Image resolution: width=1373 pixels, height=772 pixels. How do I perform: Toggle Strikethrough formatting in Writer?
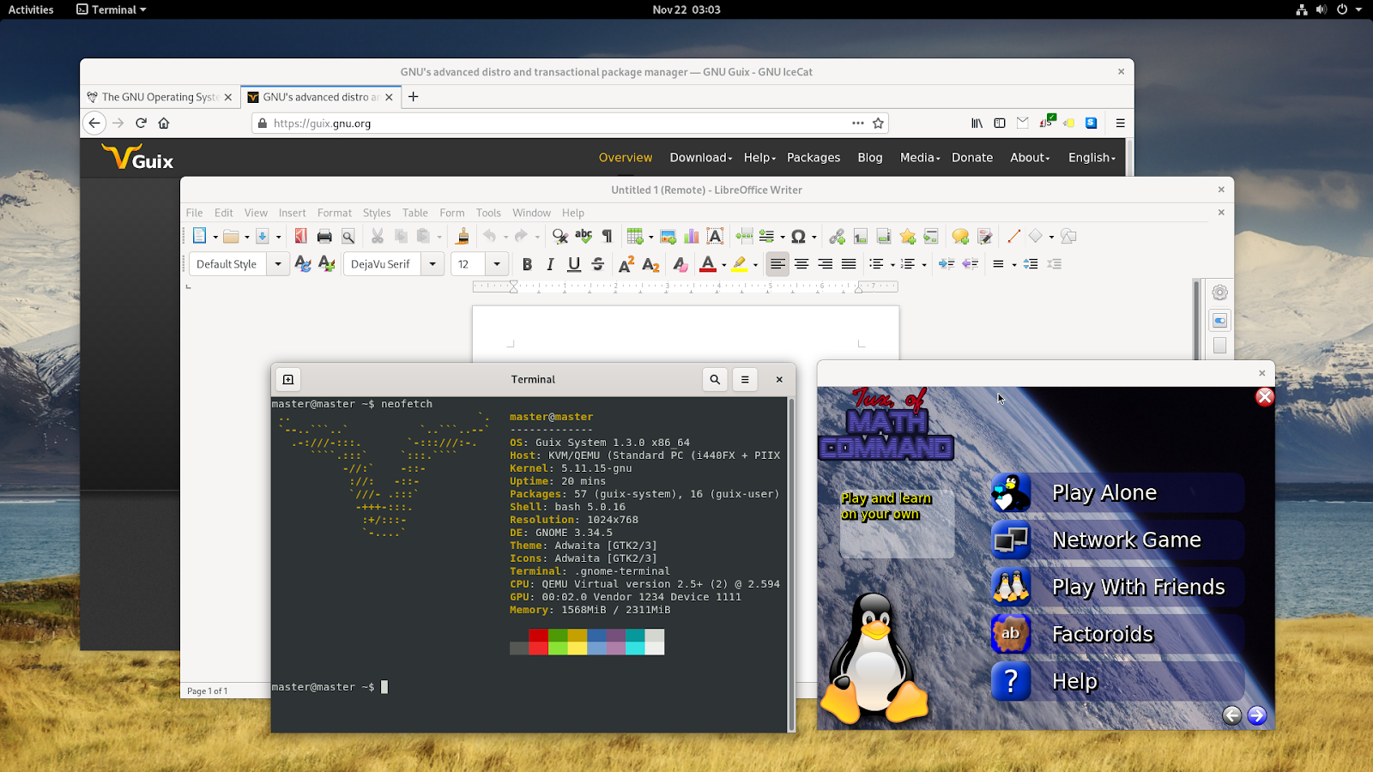pos(598,264)
